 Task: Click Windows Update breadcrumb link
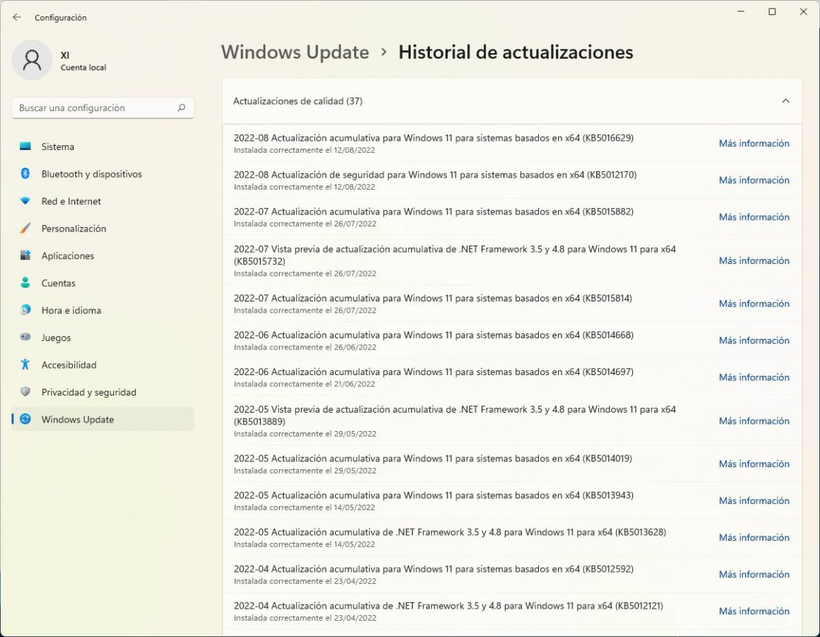[x=295, y=52]
